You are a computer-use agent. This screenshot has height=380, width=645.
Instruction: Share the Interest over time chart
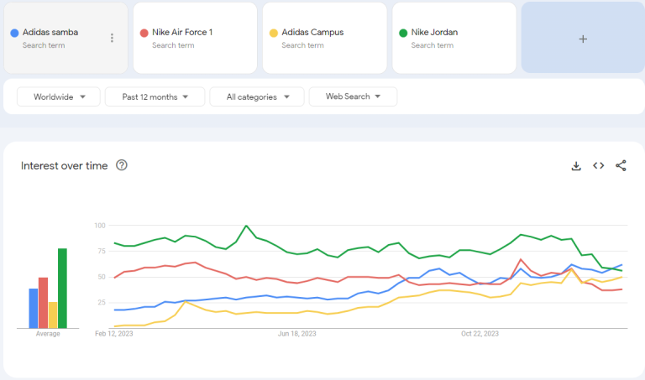(x=621, y=166)
